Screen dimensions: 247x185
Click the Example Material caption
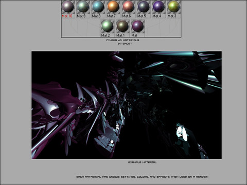[x=142, y=162]
